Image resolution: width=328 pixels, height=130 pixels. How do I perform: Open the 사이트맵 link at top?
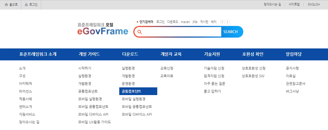[294, 4]
